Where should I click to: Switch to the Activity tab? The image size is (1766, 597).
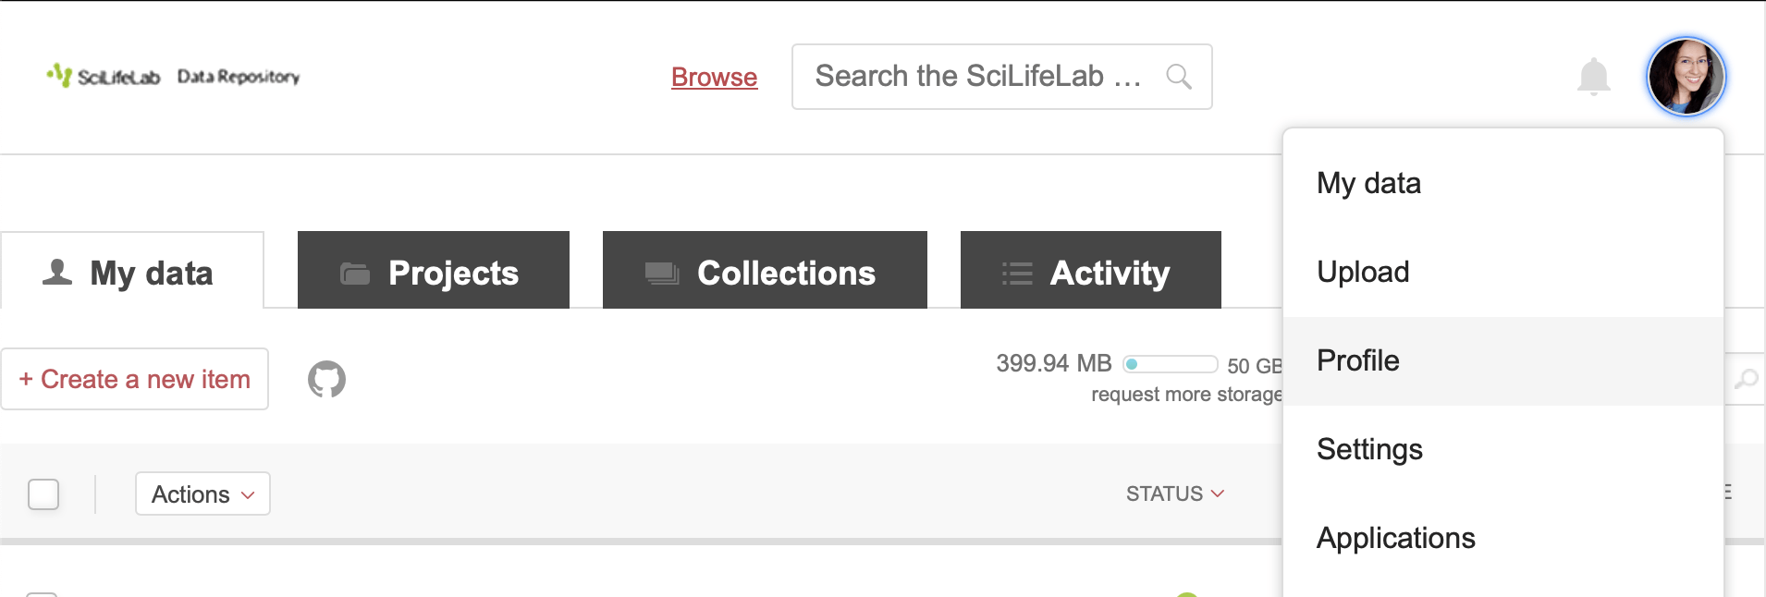click(1090, 273)
